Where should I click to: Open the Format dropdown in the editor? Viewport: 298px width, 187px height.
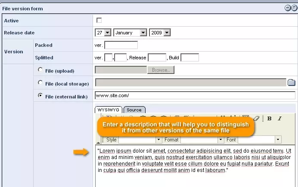[202, 140]
